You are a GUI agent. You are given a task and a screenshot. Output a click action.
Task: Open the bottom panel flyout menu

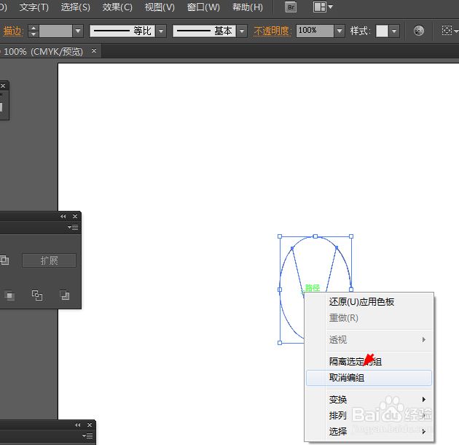click(87, 436)
